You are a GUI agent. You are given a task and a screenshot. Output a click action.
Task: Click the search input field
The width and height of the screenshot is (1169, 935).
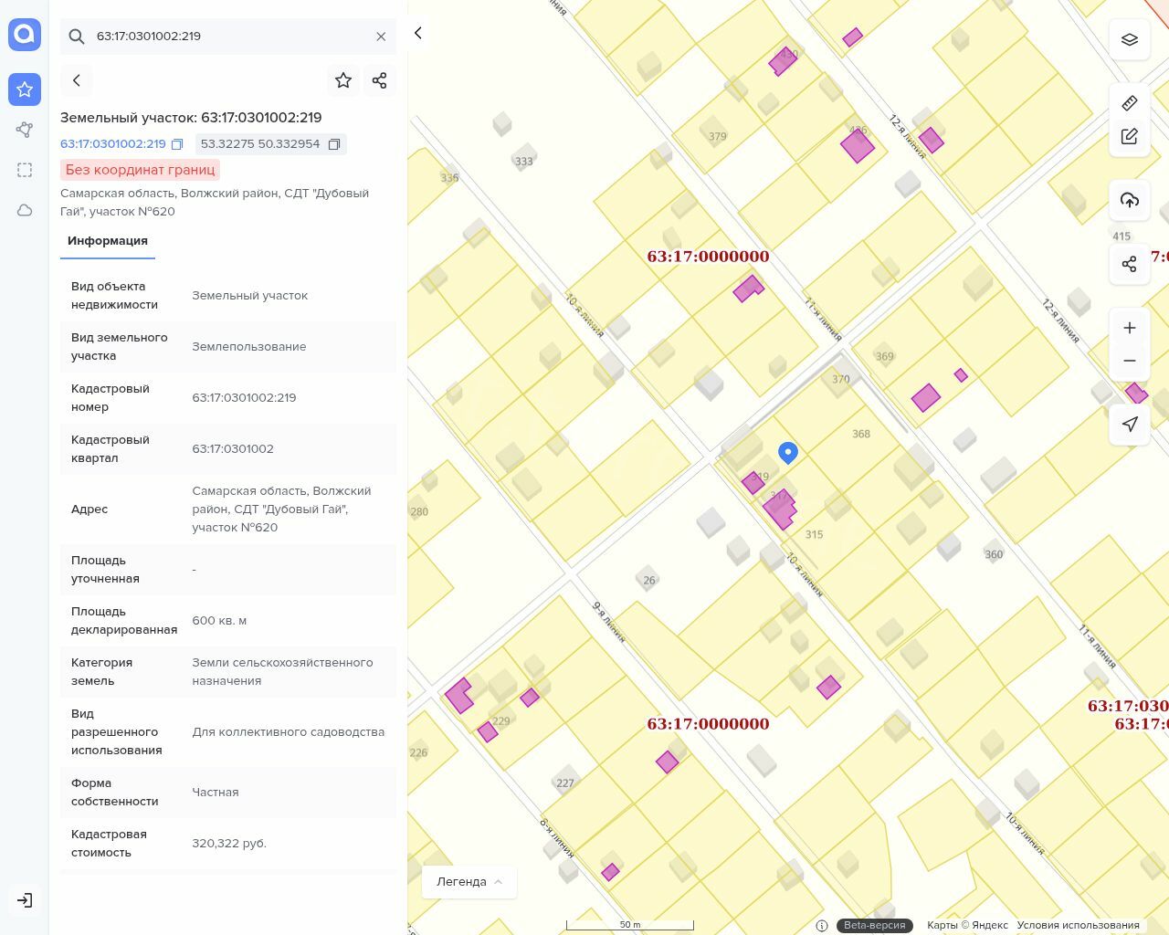228,37
